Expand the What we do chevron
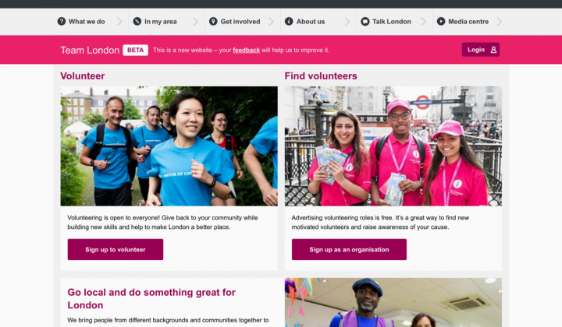Screen dimensions: 562x327 click(x=119, y=22)
